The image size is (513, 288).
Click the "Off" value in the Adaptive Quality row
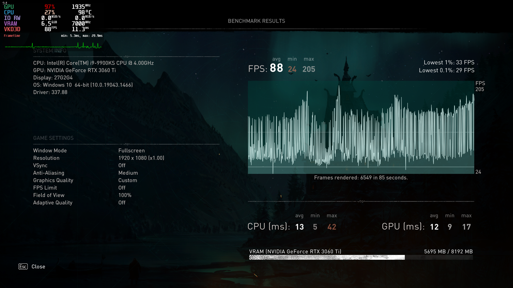coord(122,203)
